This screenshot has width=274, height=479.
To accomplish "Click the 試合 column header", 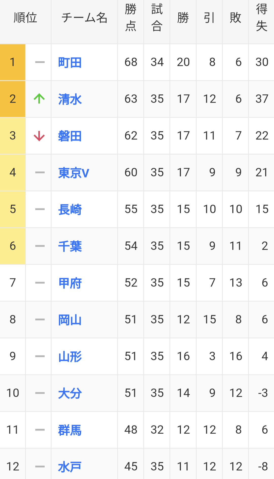I will coord(157,18).
